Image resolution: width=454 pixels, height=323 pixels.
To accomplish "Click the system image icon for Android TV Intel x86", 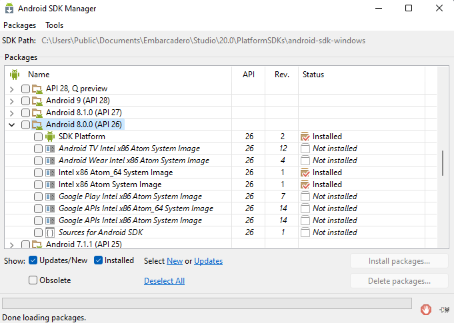I will [50, 149].
